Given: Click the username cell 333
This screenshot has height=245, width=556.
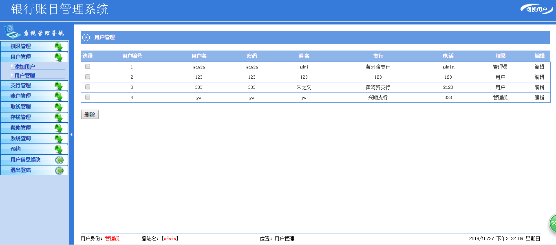Looking at the screenshot, I should pos(199,87).
